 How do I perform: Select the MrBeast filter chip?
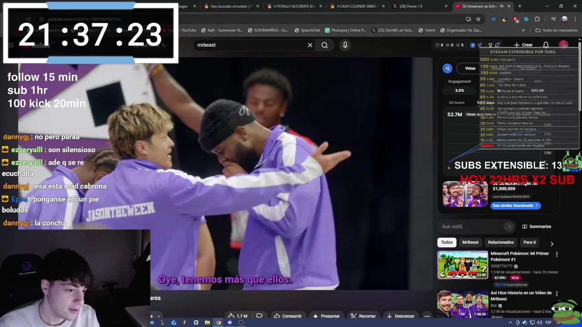pos(470,243)
